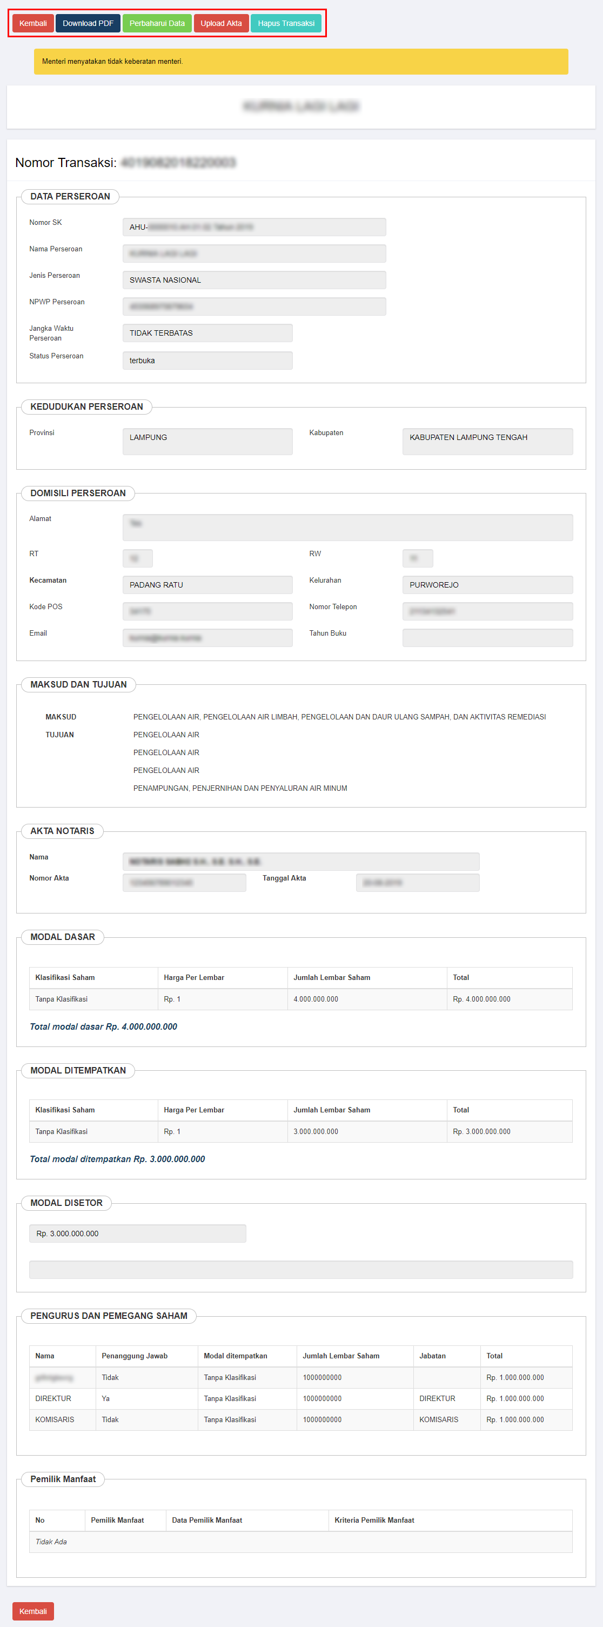
Task: Select the DIREKTUR row in shareholders table
Action: click(300, 1398)
